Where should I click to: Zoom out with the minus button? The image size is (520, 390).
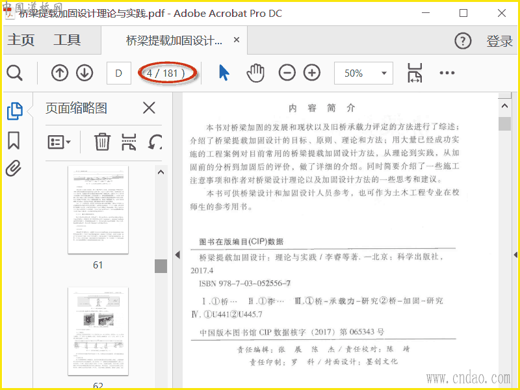point(287,73)
